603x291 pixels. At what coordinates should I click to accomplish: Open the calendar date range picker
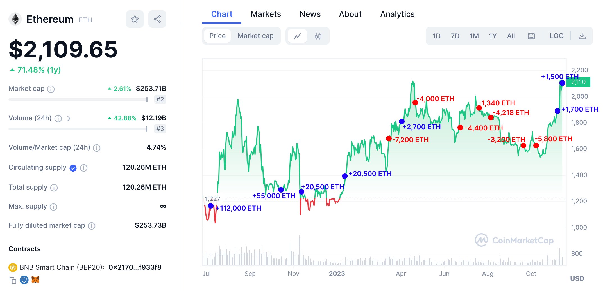pos(531,36)
